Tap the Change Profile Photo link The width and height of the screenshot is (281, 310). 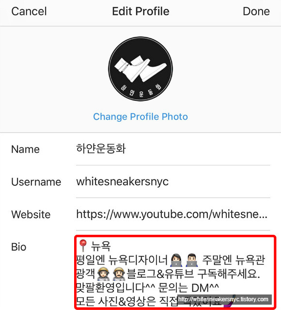tap(140, 116)
